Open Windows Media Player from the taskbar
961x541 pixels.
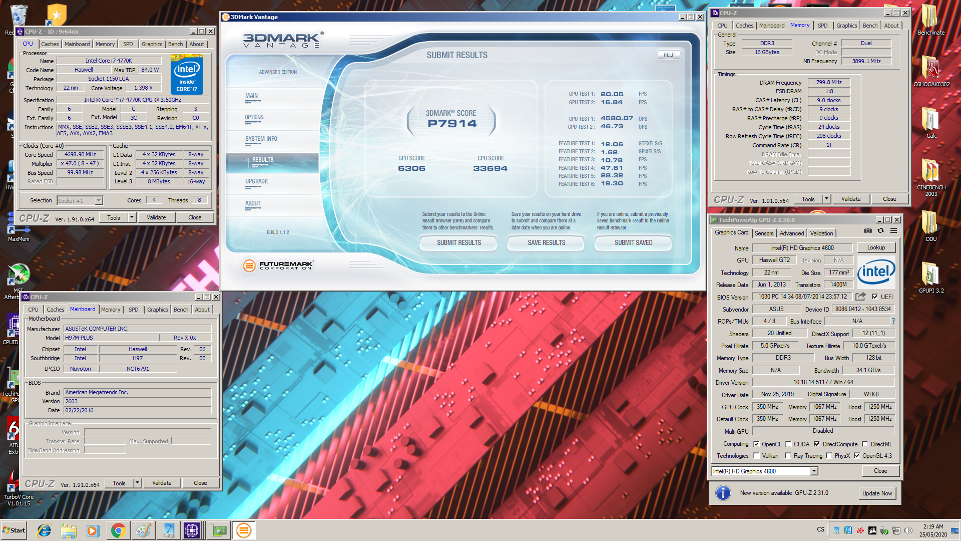pyautogui.click(x=93, y=530)
